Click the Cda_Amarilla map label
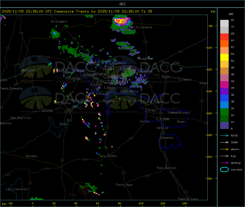245x207 pixels. [20, 118]
